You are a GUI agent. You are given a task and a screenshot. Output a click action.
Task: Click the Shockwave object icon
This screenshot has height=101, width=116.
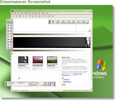coord(11,39)
